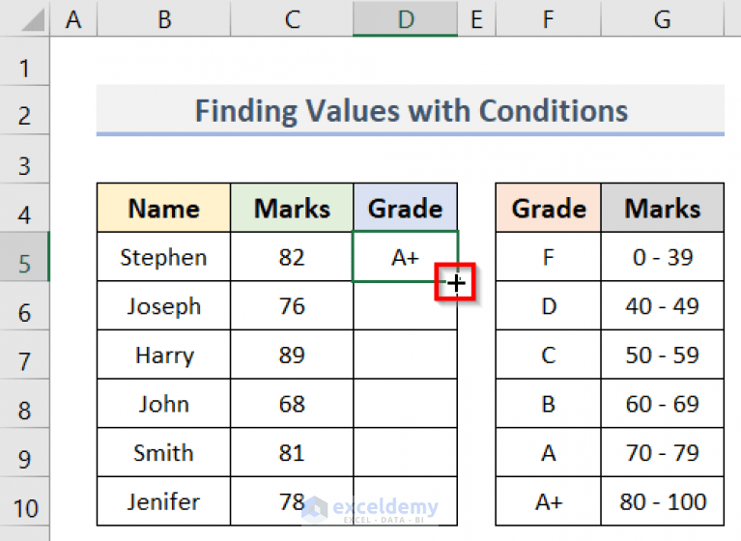Select the empty grade cell for Smith
Screen dimensions: 741x541
[x=406, y=453]
